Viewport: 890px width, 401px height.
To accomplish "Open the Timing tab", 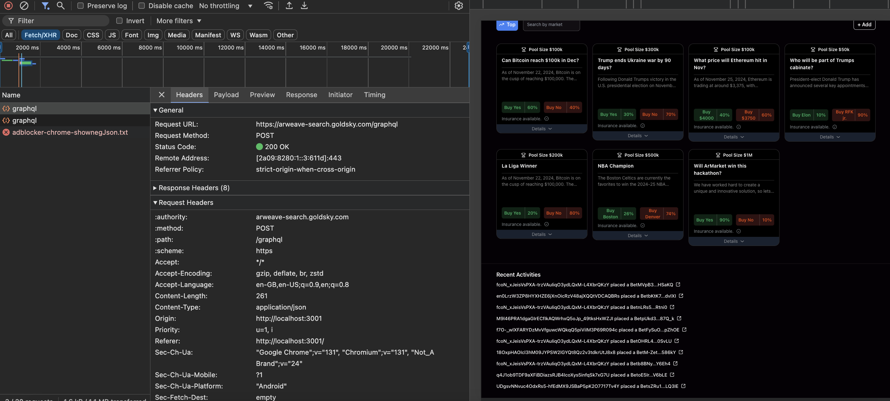I will (x=374, y=95).
